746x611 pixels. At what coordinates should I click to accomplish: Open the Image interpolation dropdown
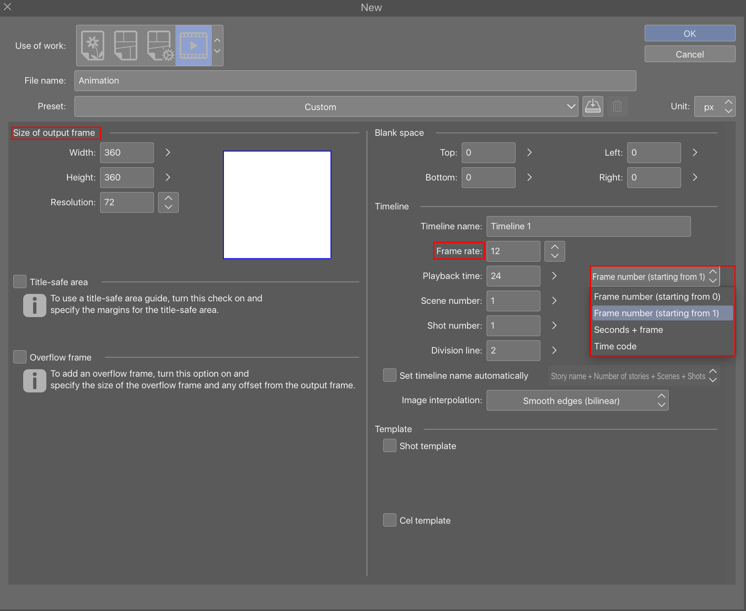point(577,400)
